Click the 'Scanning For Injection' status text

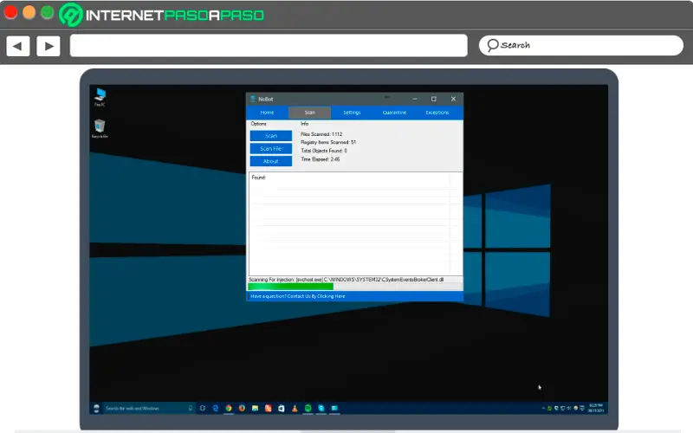pyautogui.click(x=346, y=280)
